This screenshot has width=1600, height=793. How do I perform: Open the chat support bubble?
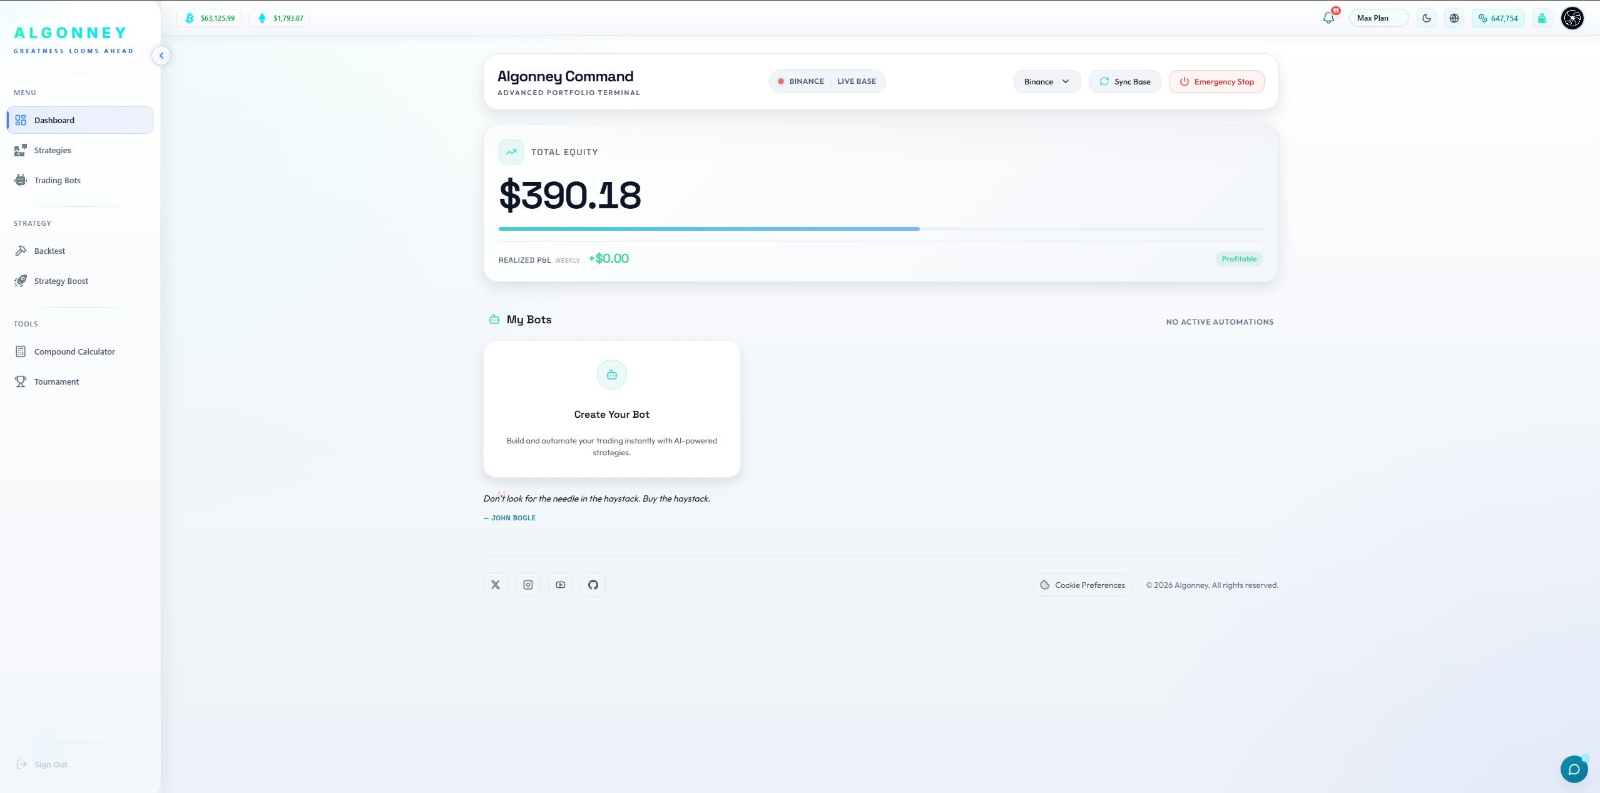click(1574, 769)
